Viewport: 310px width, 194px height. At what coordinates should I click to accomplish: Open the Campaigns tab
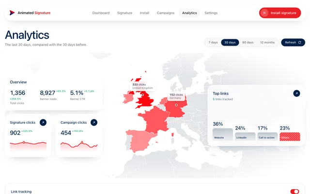point(166,13)
